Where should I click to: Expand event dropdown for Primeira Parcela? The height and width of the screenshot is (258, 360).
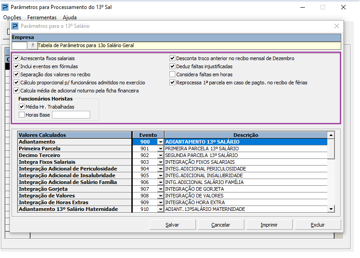(x=160, y=149)
